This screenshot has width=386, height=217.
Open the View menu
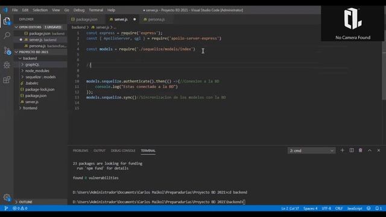point(56,10)
